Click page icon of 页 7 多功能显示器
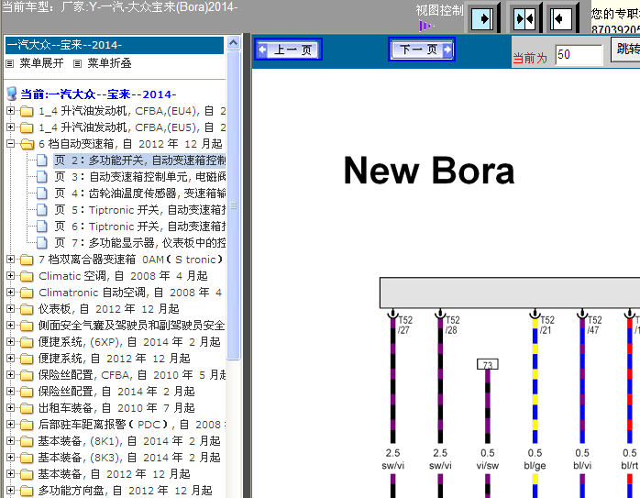Image resolution: width=640 pixels, height=498 pixels. [x=41, y=243]
